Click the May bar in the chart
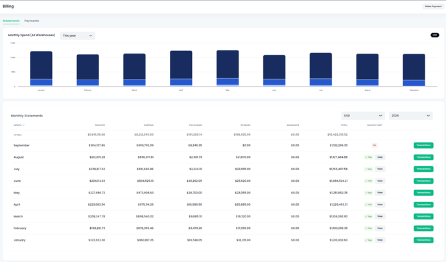Image resolution: width=446 pixels, height=262 pixels. (x=228, y=68)
